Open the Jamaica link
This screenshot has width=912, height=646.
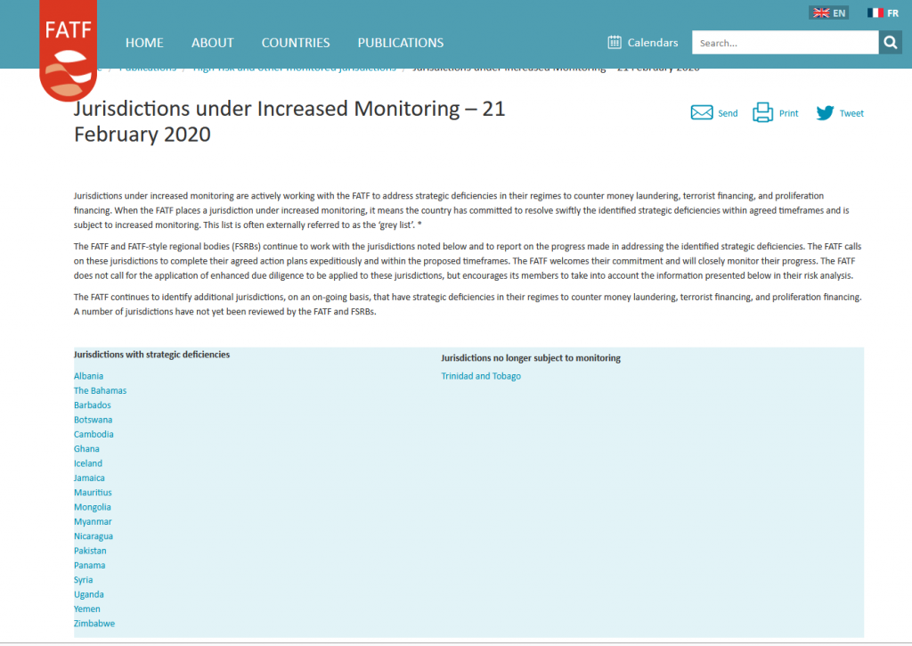(89, 478)
